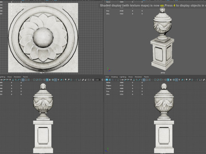Screen dimensions: 206x154
Task: Toggle Film Gate in lower-left viewport toolbar
Action: click(x=26, y=80)
